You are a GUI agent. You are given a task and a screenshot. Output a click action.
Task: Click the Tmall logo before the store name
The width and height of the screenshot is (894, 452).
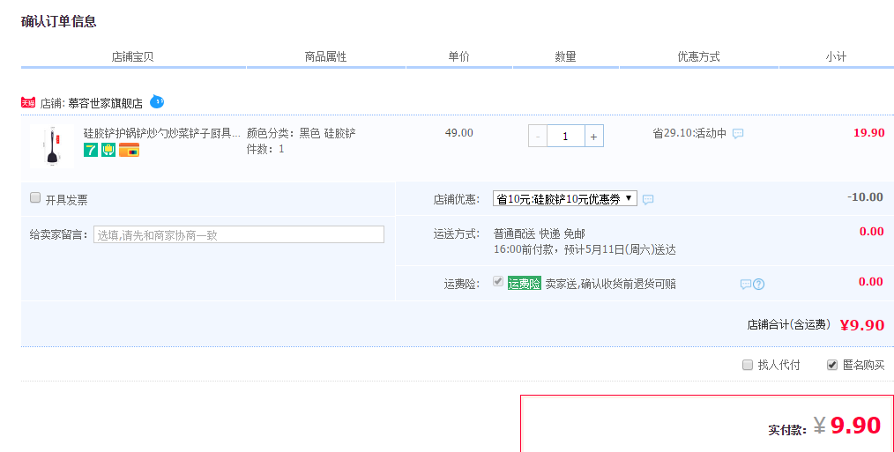[28, 103]
